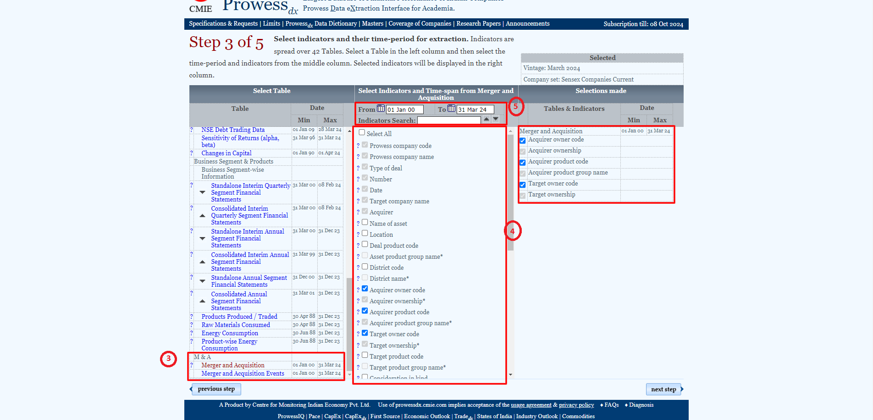Click the help question mark for District code
The height and width of the screenshot is (420, 873).
(358, 268)
